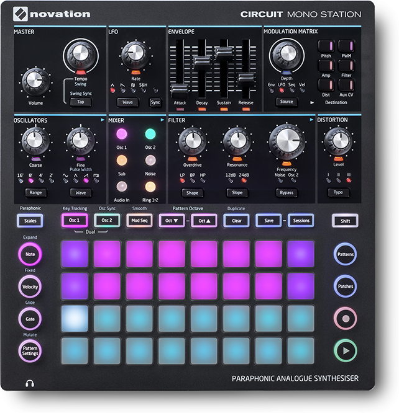Click the Play button

(x=346, y=350)
